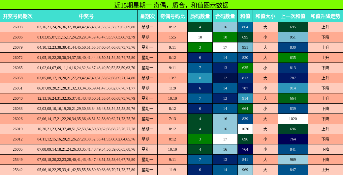Click previous sum 1020 in row 26026
The image size is (343, 175).
[293, 119]
